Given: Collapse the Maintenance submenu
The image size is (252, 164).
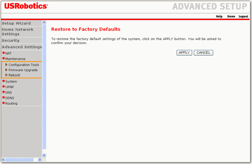Looking at the screenshot, I should 15,59.
